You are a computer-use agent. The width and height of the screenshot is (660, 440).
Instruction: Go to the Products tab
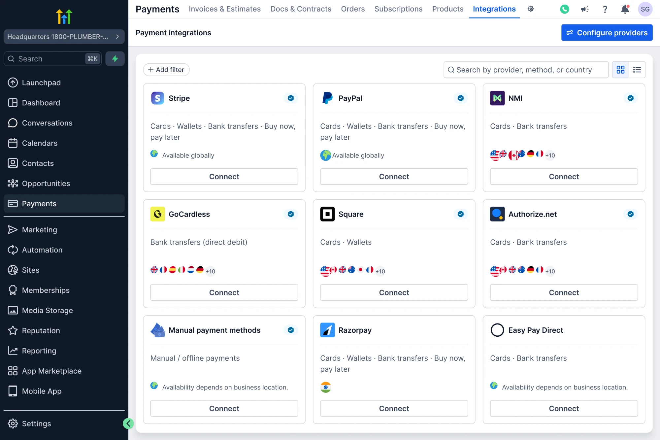448,9
